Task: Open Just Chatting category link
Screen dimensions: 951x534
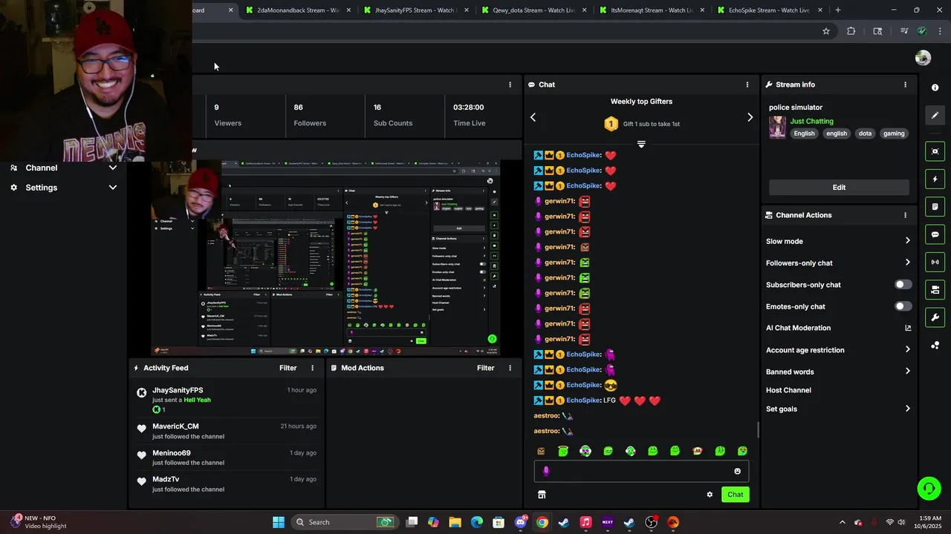Action: [811, 121]
